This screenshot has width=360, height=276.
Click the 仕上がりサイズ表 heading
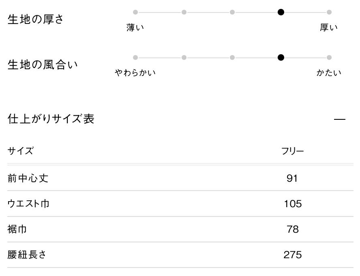51,119
